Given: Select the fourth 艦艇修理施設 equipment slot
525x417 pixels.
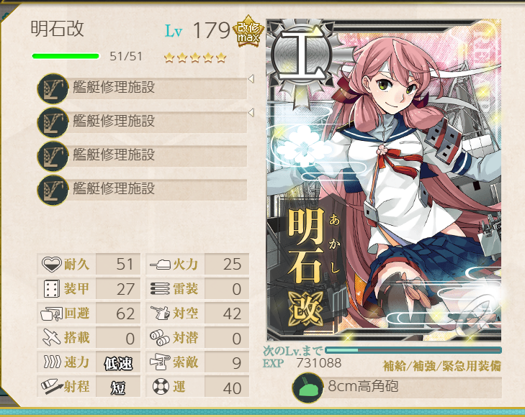Looking at the screenshot, I should (x=142, y=190).
